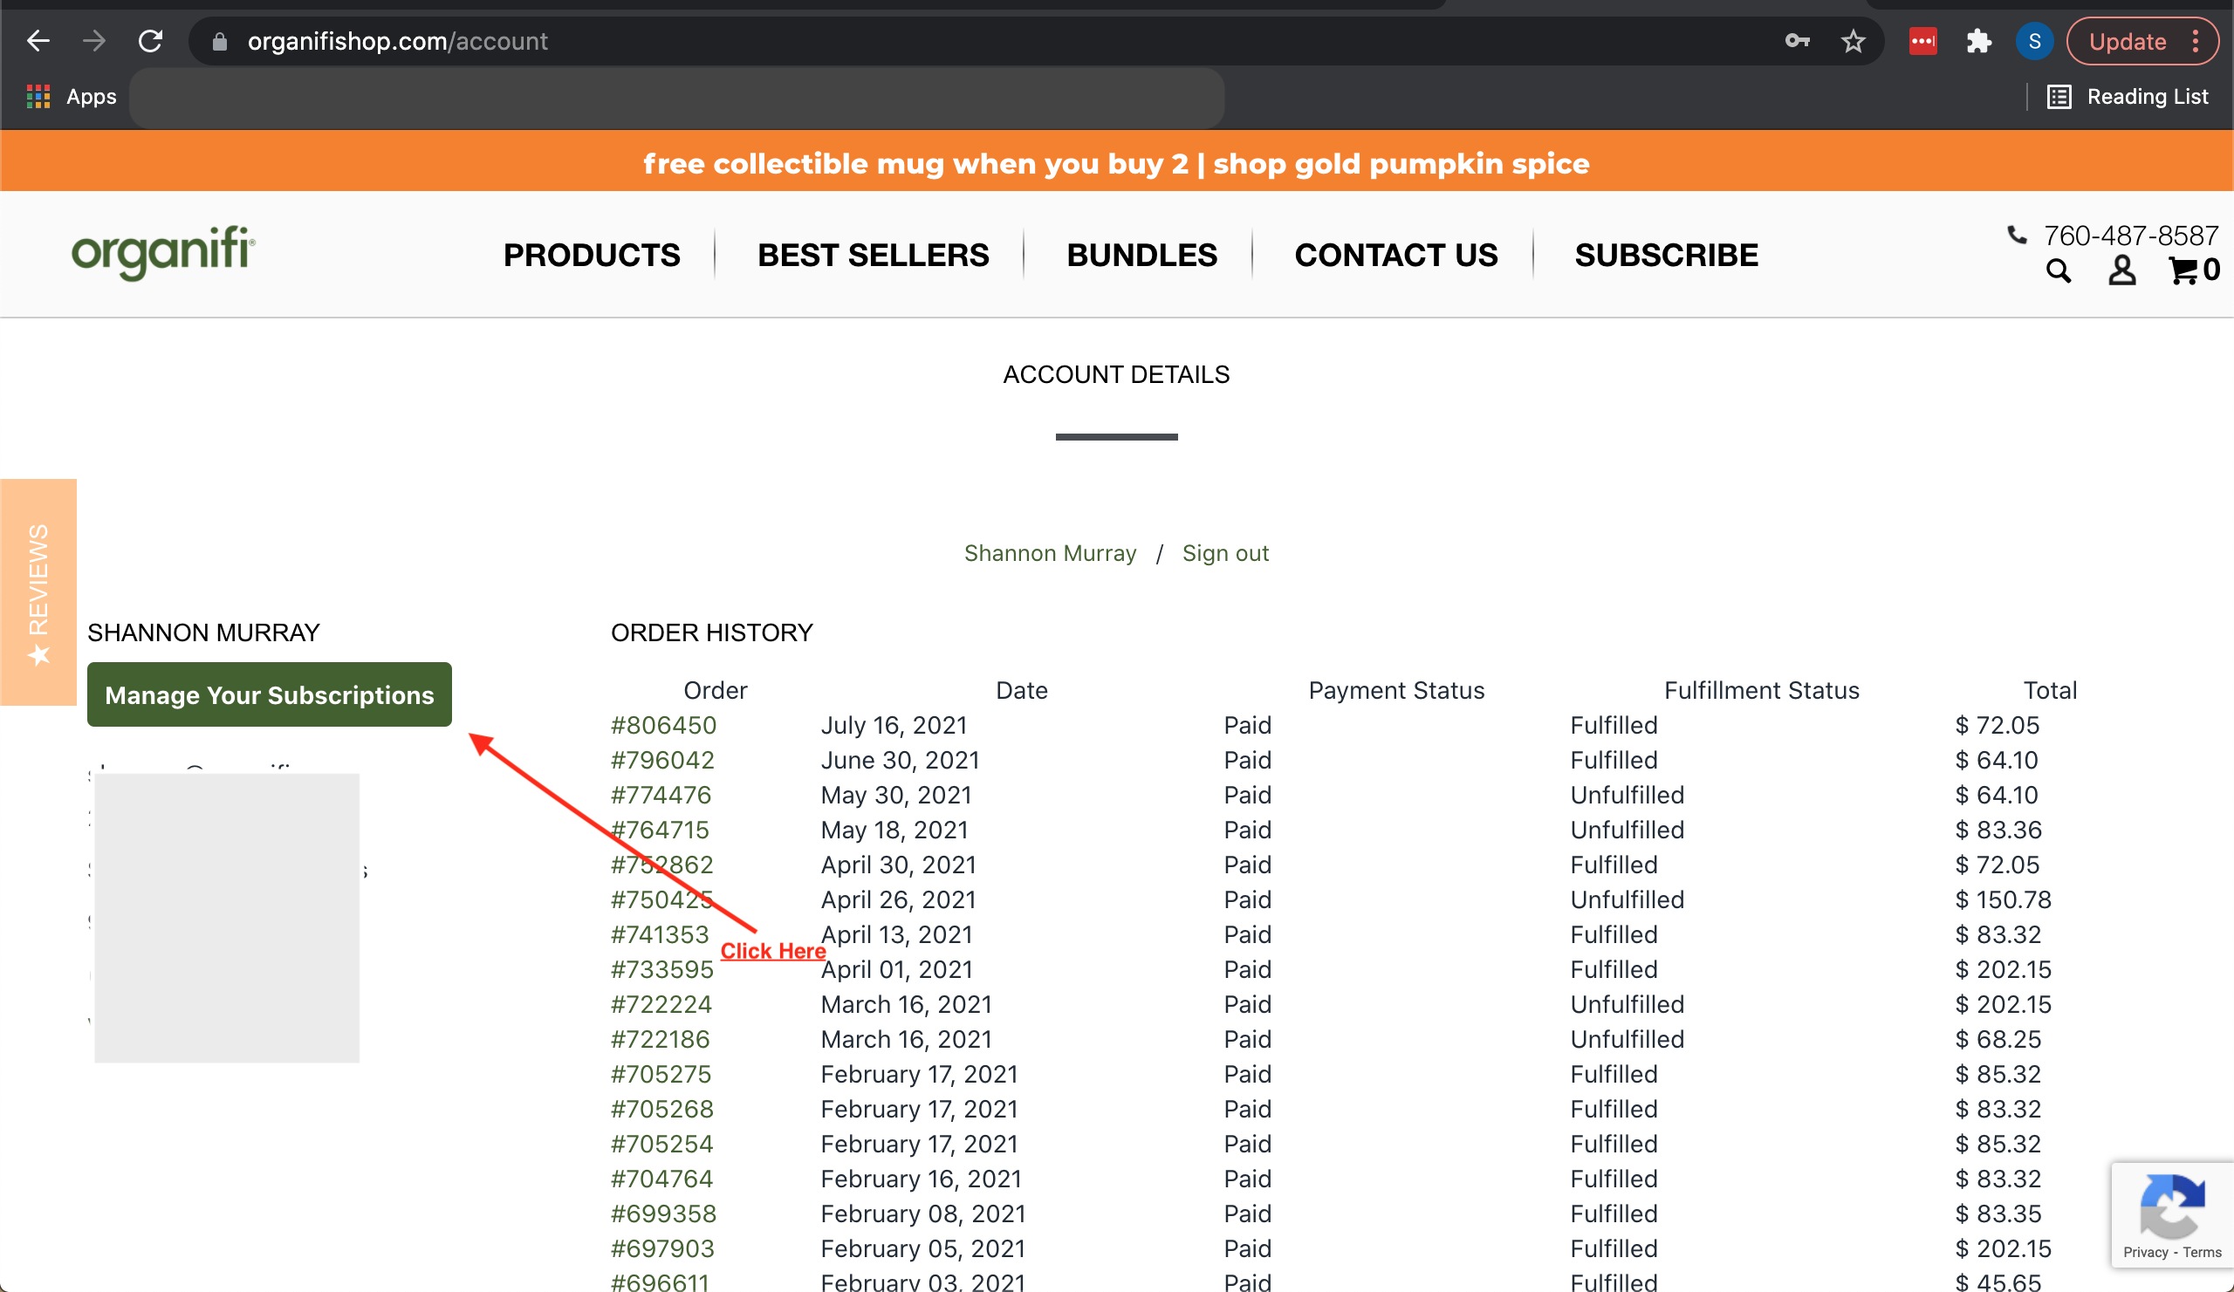Open the orange pumpkin spice promo banner
Screen dimensions: 2234x1292
pyautogui.click(x=1116, y=163)
